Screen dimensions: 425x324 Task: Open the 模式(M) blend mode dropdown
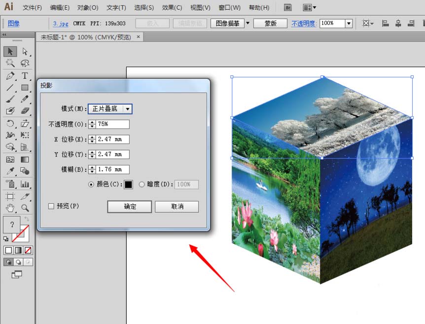click(110, 109)
